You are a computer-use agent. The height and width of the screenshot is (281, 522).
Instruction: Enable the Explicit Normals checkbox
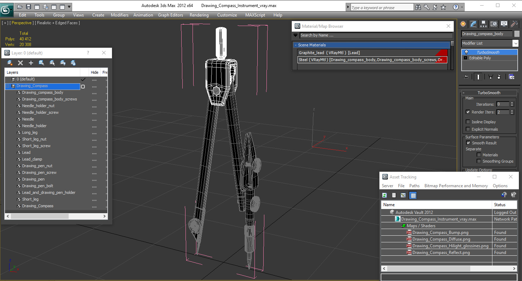tap(468, 129)
